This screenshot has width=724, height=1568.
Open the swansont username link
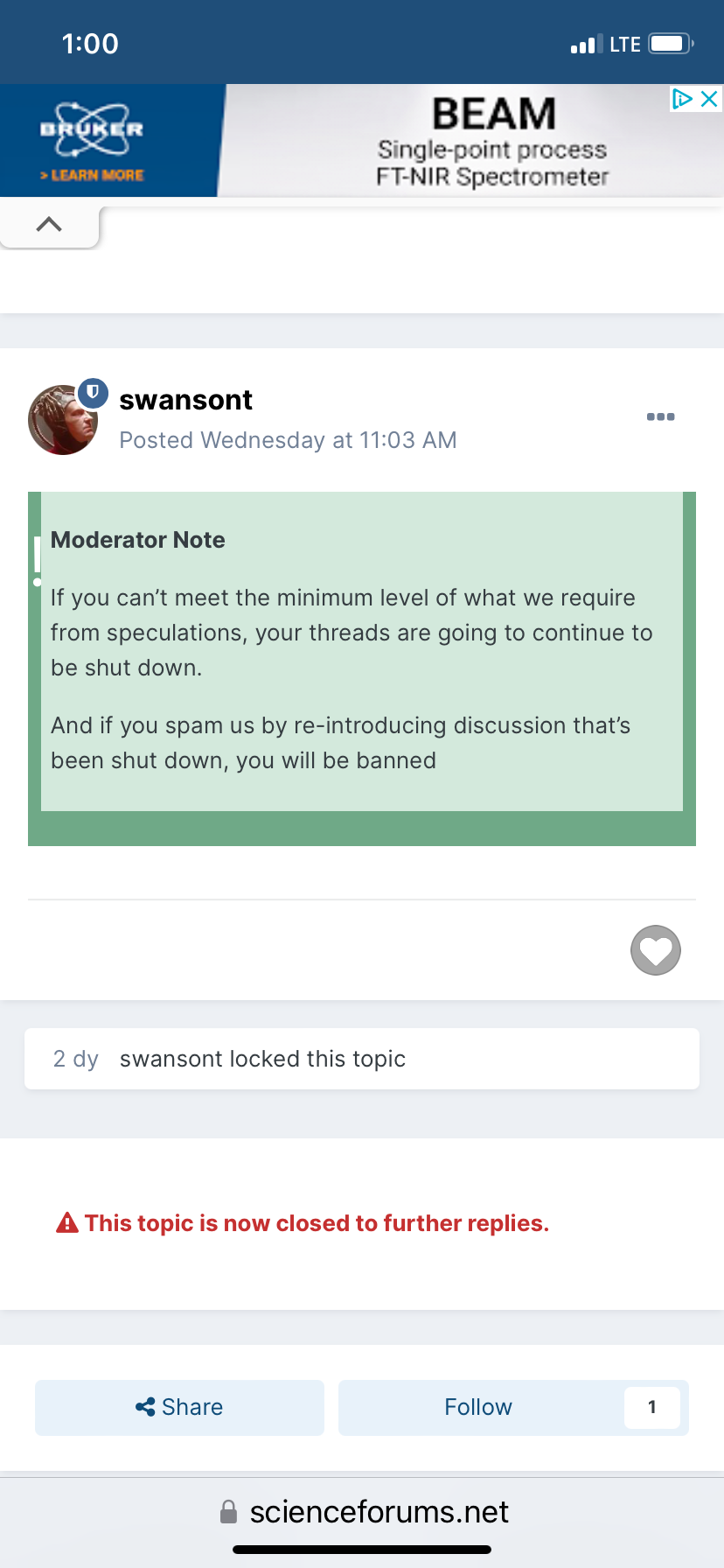point(185,400)
